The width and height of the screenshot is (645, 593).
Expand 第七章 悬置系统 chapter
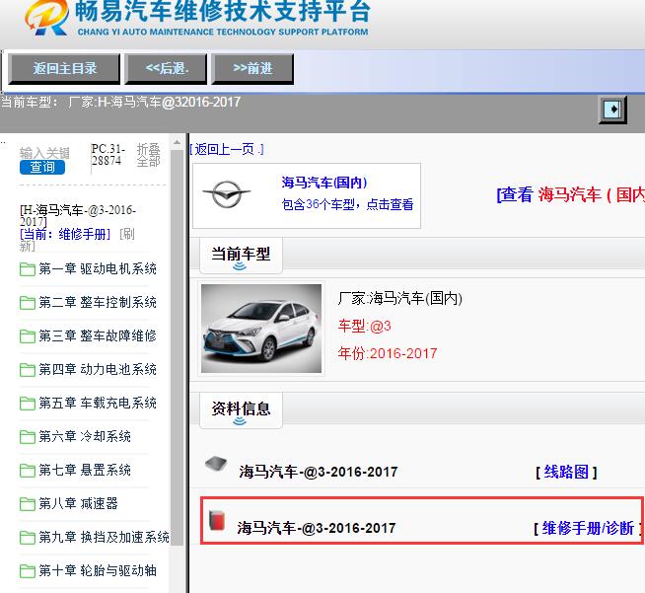point(85,471)
